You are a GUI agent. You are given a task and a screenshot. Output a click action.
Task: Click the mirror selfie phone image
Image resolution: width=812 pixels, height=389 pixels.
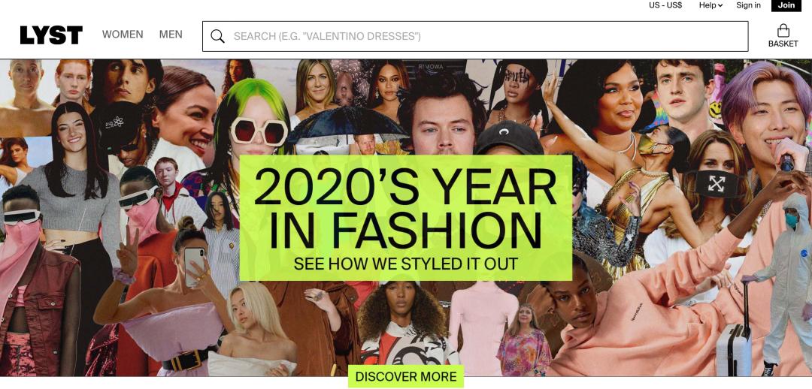coord(194,267)
